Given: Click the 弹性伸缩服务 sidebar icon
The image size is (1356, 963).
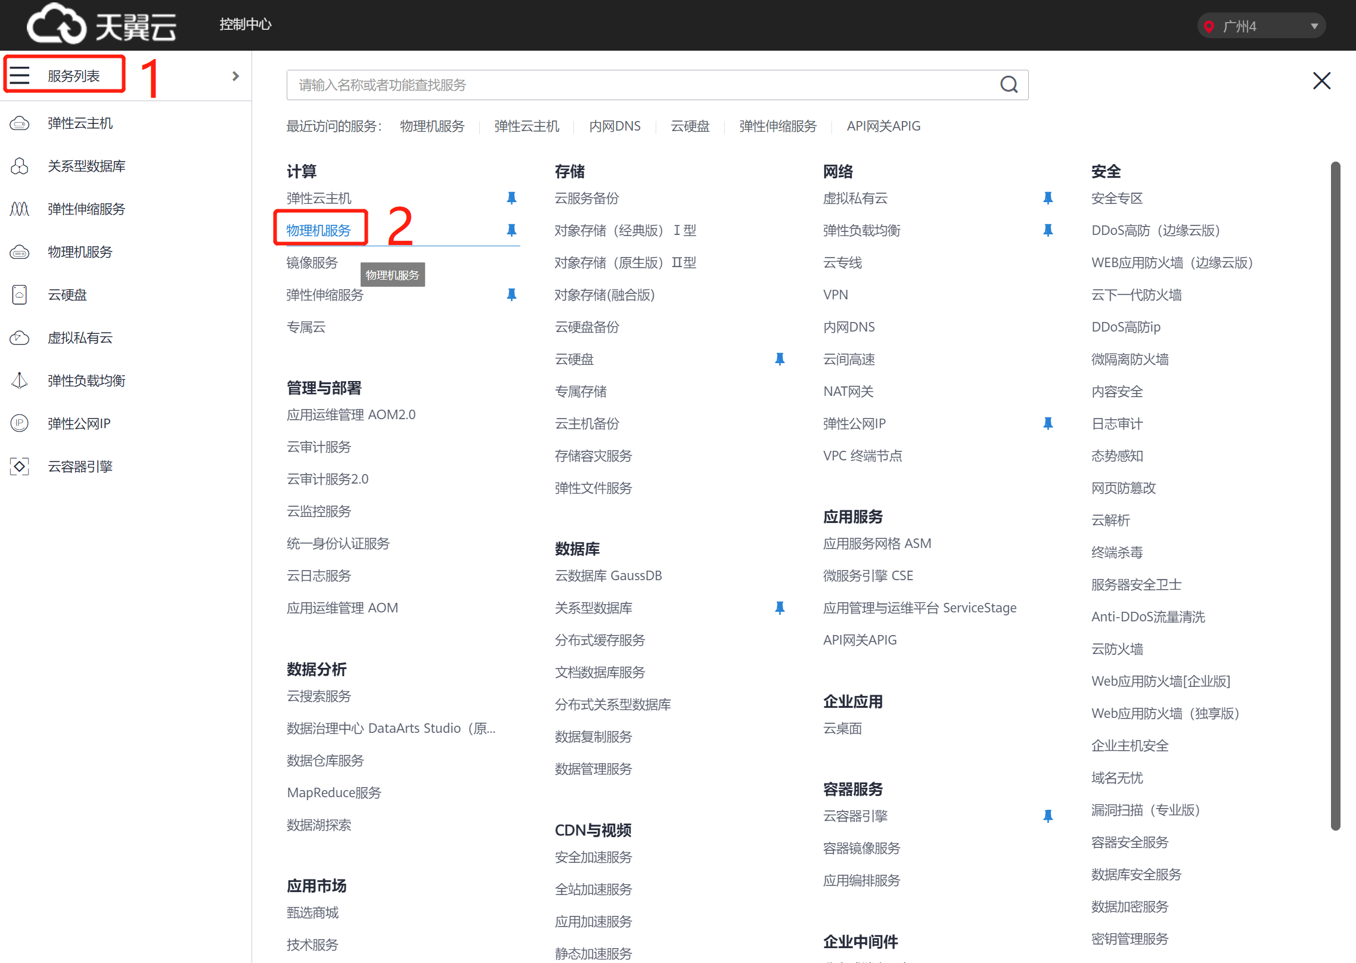Looking at the screenshot, I should click(20, 209).
